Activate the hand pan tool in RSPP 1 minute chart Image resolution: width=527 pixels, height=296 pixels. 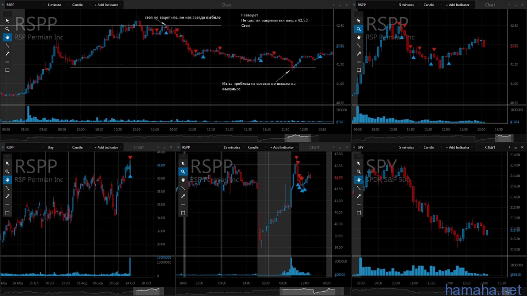(7, 37)
